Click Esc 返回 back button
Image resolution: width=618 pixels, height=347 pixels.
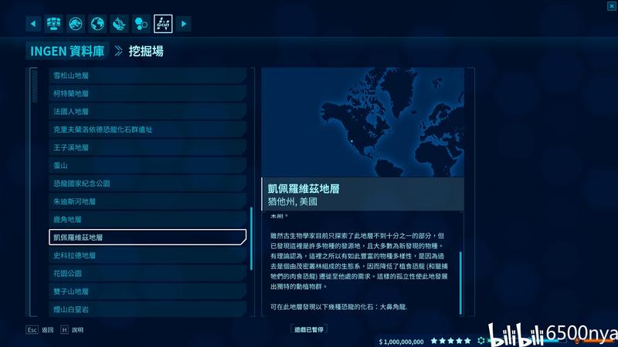click(40, 330)
